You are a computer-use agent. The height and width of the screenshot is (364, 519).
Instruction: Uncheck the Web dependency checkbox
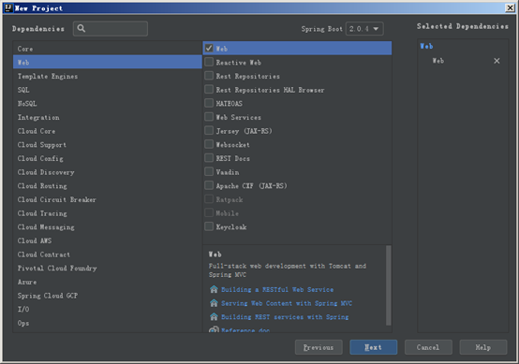[x=209, y=49]
